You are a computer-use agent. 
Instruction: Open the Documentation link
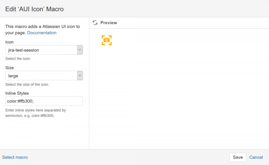point(42,33)
